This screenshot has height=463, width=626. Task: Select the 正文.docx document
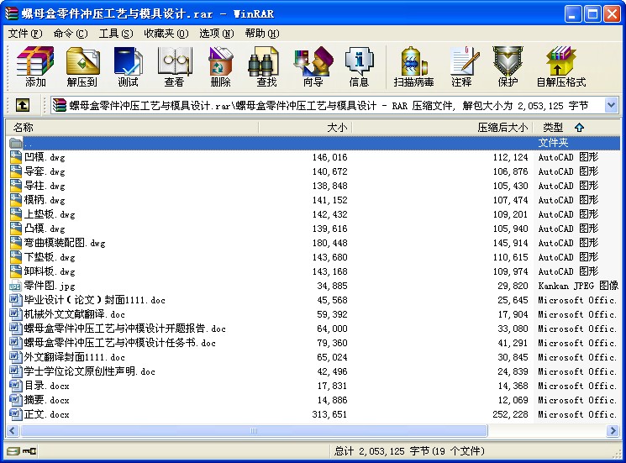[46, 414]
